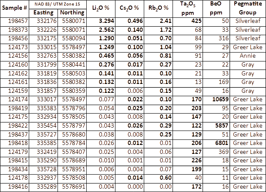Click the Ta2O5 value 425

(x=197, y=21)
